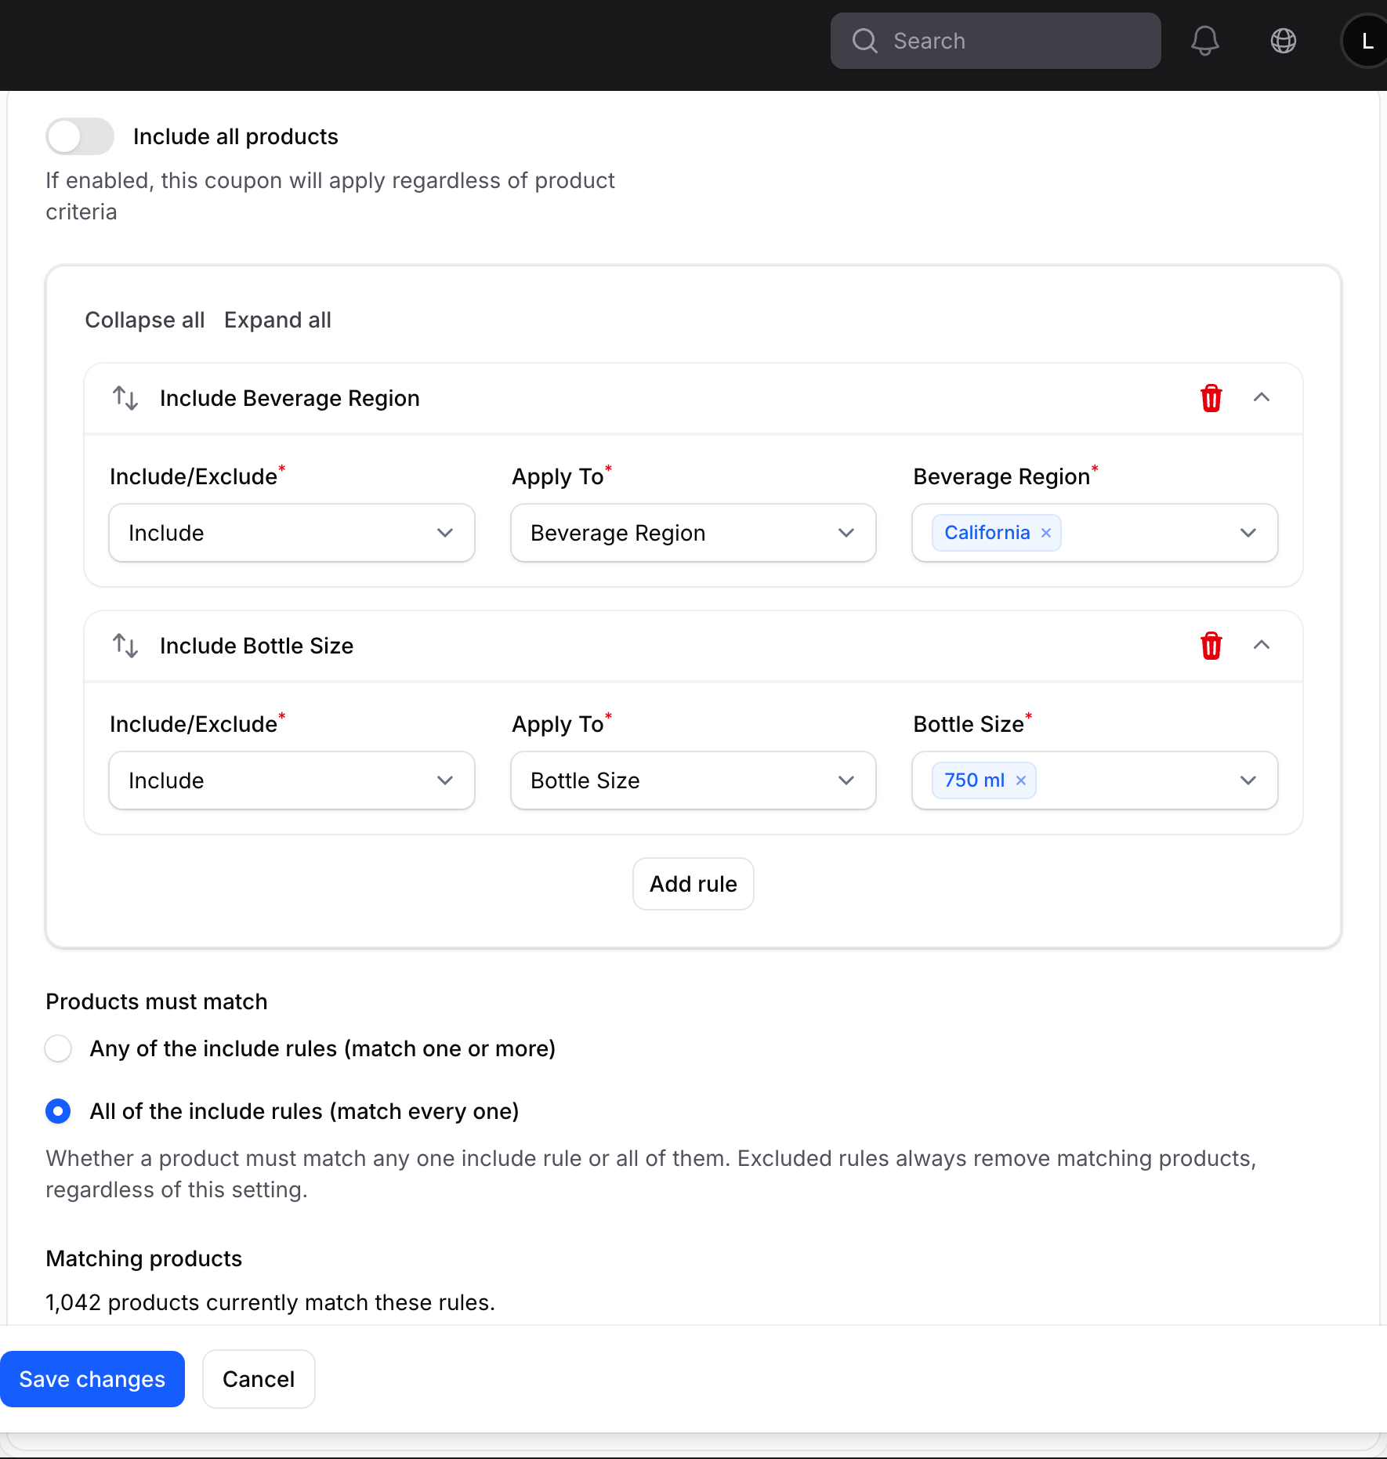Click the Include Bottle Size rule title
Image resolution: width=1387 pixels, height=1459 pixels.
pos(256,646)
